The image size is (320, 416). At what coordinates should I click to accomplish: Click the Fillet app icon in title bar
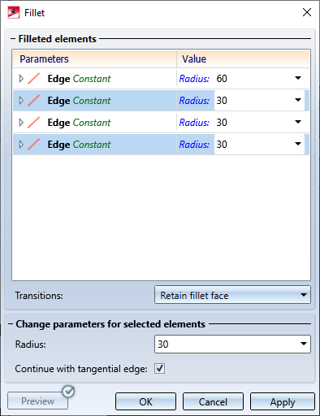point(14,12)
